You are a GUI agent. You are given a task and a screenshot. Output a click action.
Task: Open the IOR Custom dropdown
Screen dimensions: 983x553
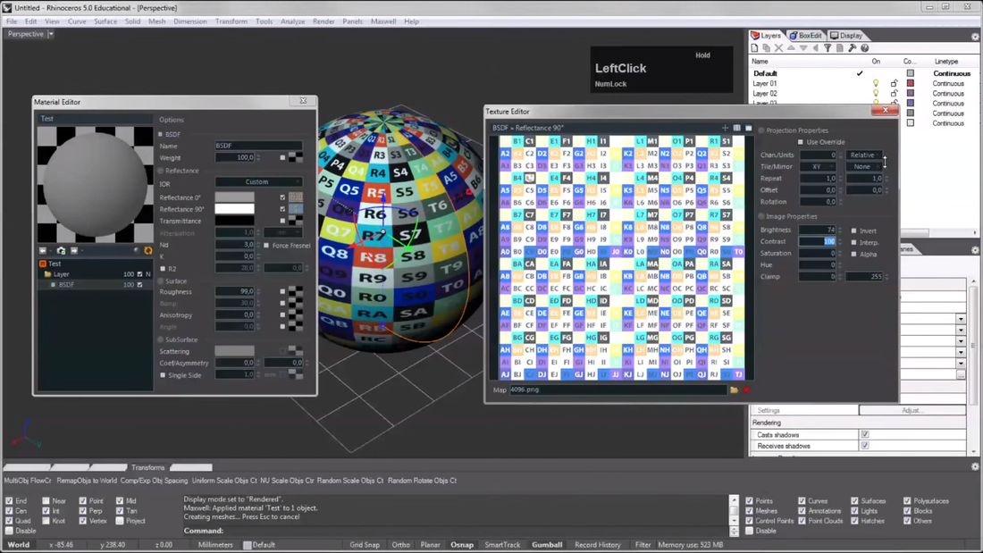click(258, 182)
